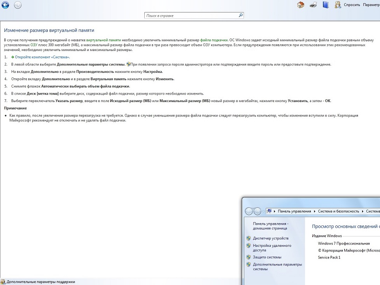Viewport: 380px width, 285px height.
Task: Print the help topic using printer icon
Action: pyautogui.click(x=313, y=5)
